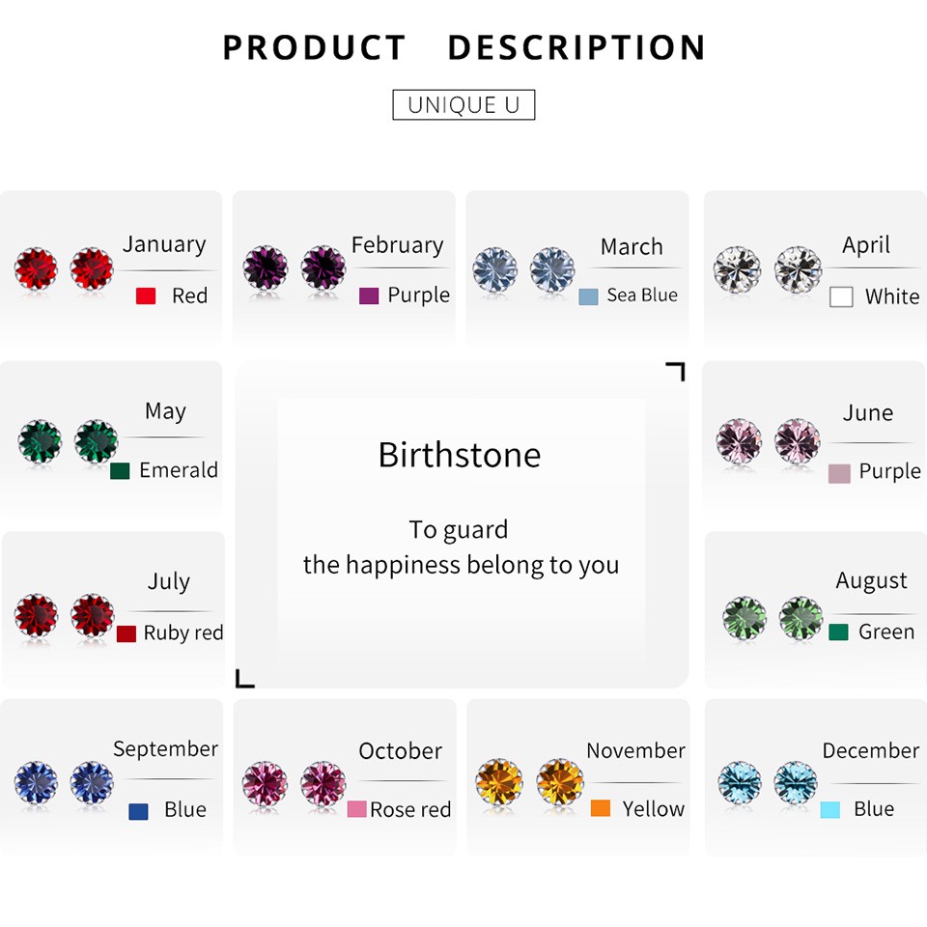Click the purple swatch under February
This screenshot has width=927, height=927.
[369, 295]
